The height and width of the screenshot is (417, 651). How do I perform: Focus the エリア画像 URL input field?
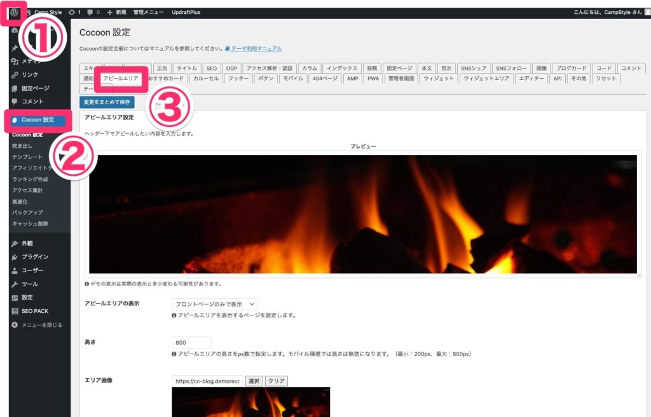click(207, 381)
